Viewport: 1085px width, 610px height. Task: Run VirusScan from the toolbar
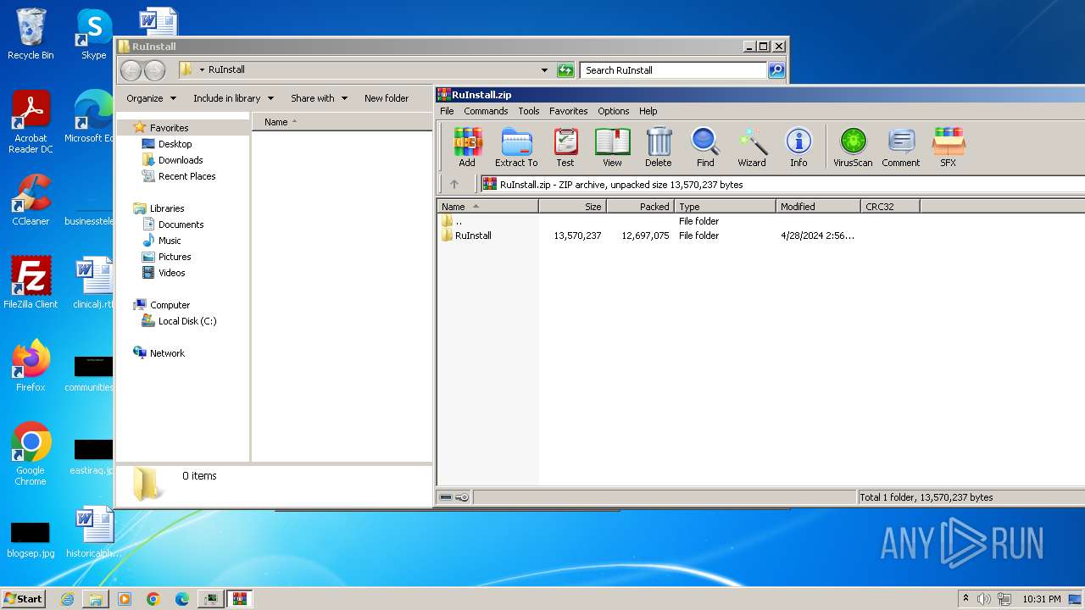click(x=853, y=147)
